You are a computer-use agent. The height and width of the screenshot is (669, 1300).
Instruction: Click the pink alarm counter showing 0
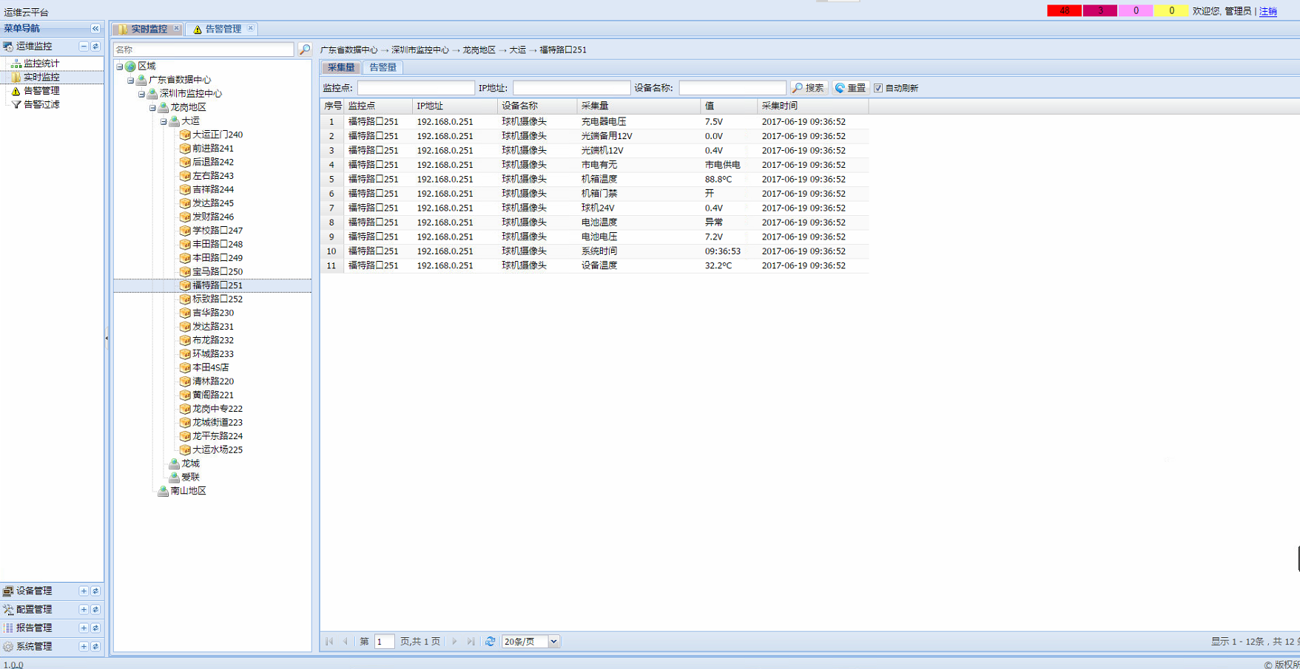pyautogui.click(x=1136, y=10)
